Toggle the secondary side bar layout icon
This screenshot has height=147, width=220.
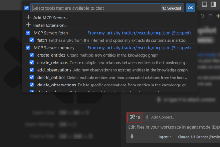(x=213, y=4)
